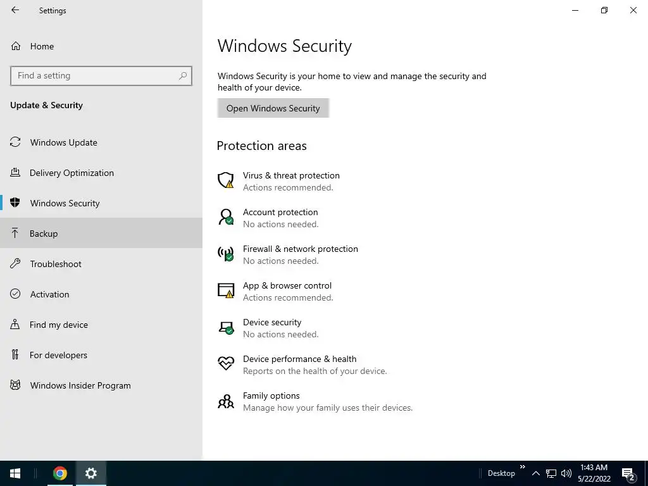Click the Protection areas heading
This screenshot has height=486, width=648.
pos(261,146)
